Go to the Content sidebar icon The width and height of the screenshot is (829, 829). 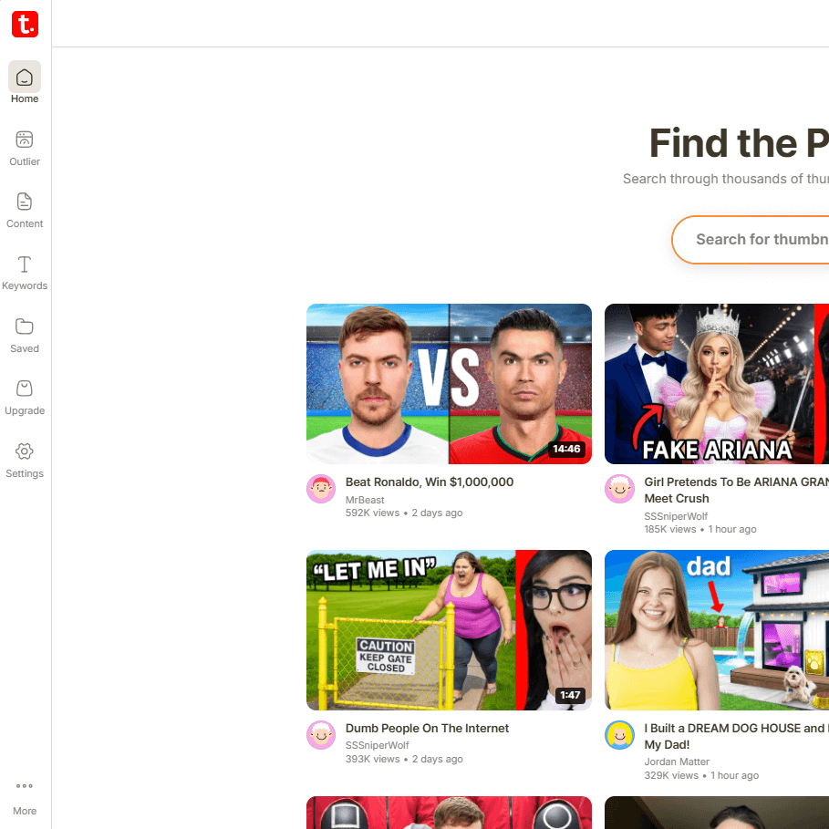point(25,202)
